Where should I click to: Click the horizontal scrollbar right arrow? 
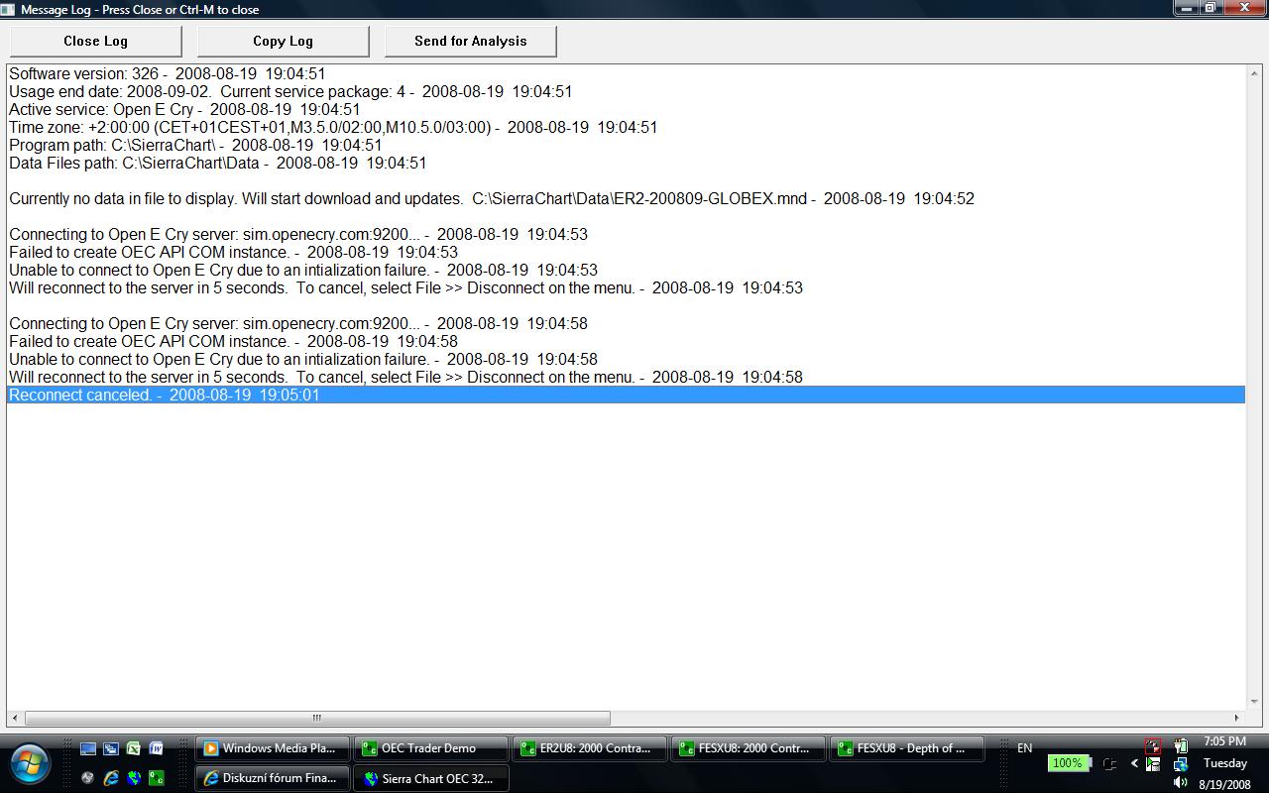[x=1236, y=718]
